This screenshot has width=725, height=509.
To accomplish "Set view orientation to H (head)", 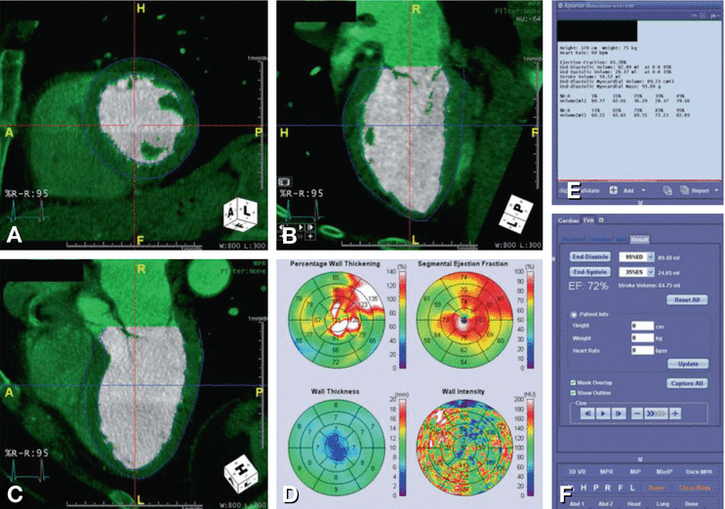I will tap(584, 488).
